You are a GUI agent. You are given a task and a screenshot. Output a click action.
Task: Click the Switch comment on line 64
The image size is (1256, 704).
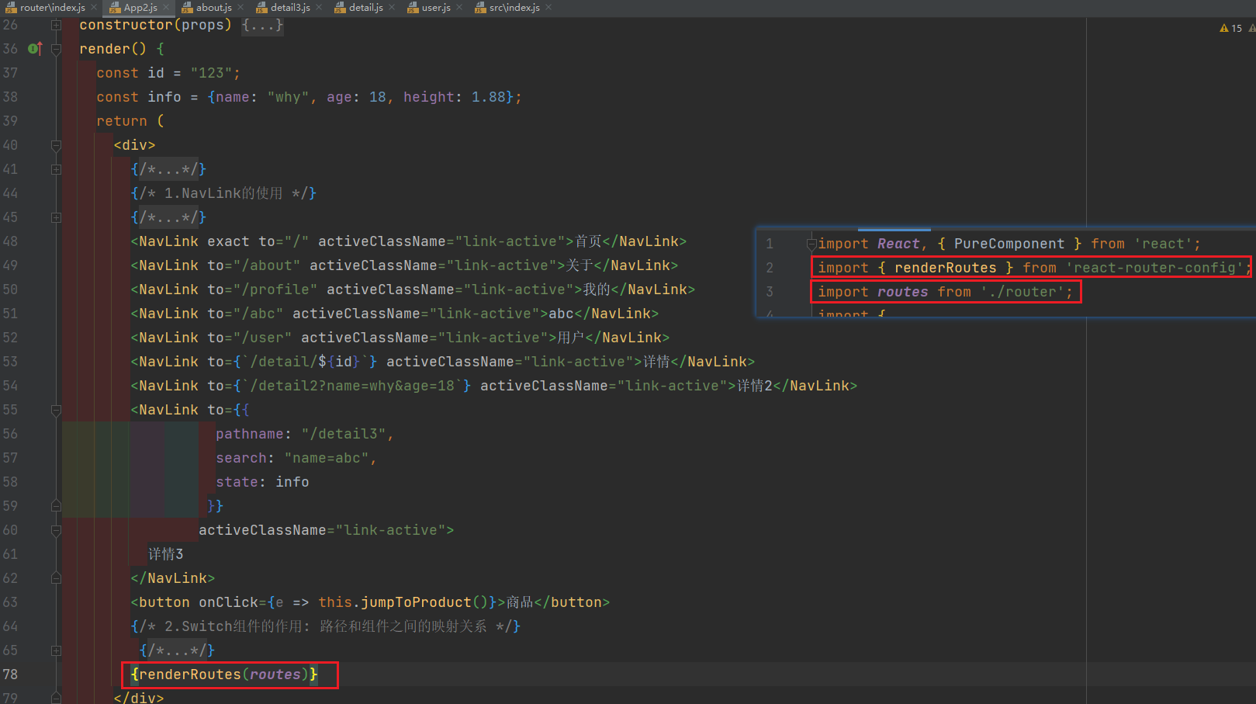coord(326,626)
